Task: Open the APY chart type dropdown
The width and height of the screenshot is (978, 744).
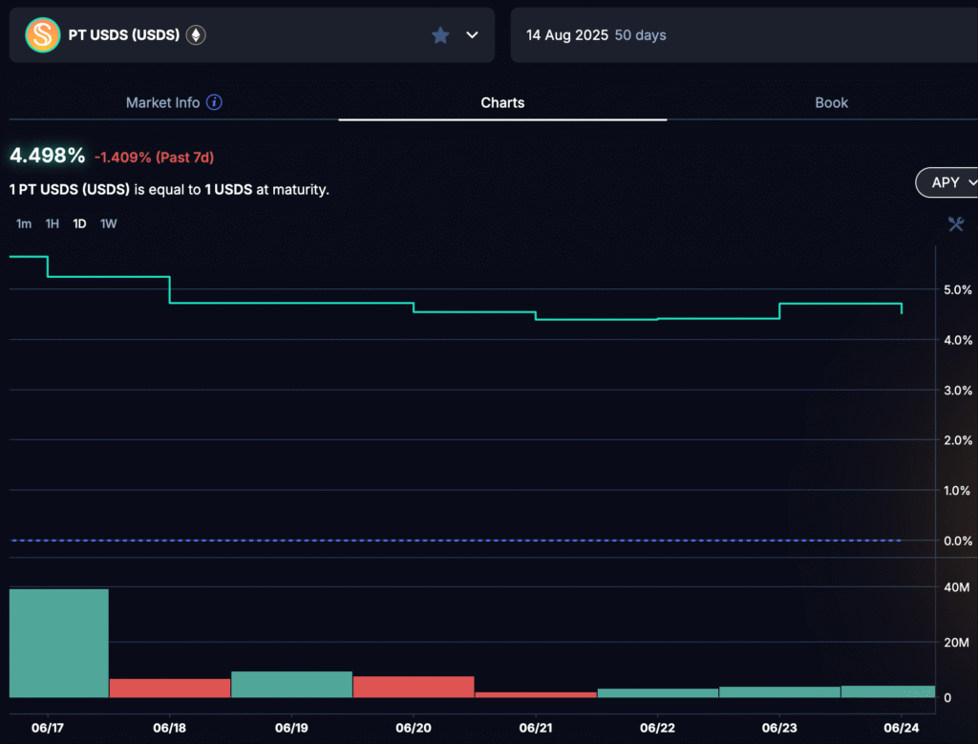Action: pyautogui.click(x=948, y=182)
